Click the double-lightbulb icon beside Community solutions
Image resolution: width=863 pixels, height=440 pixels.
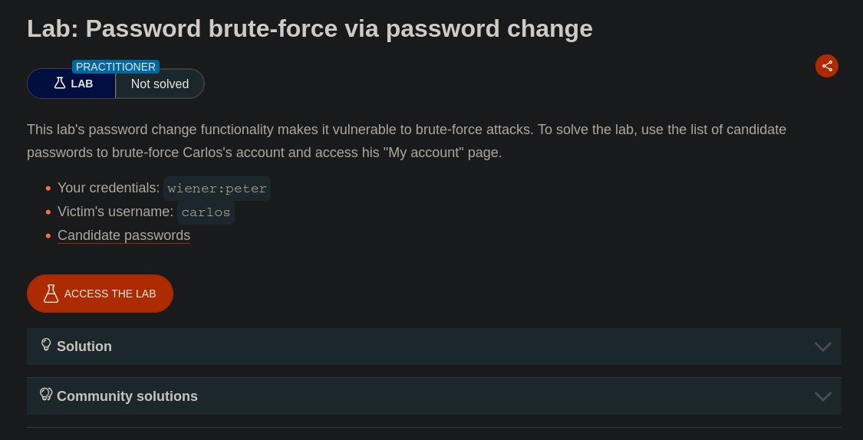46,395
